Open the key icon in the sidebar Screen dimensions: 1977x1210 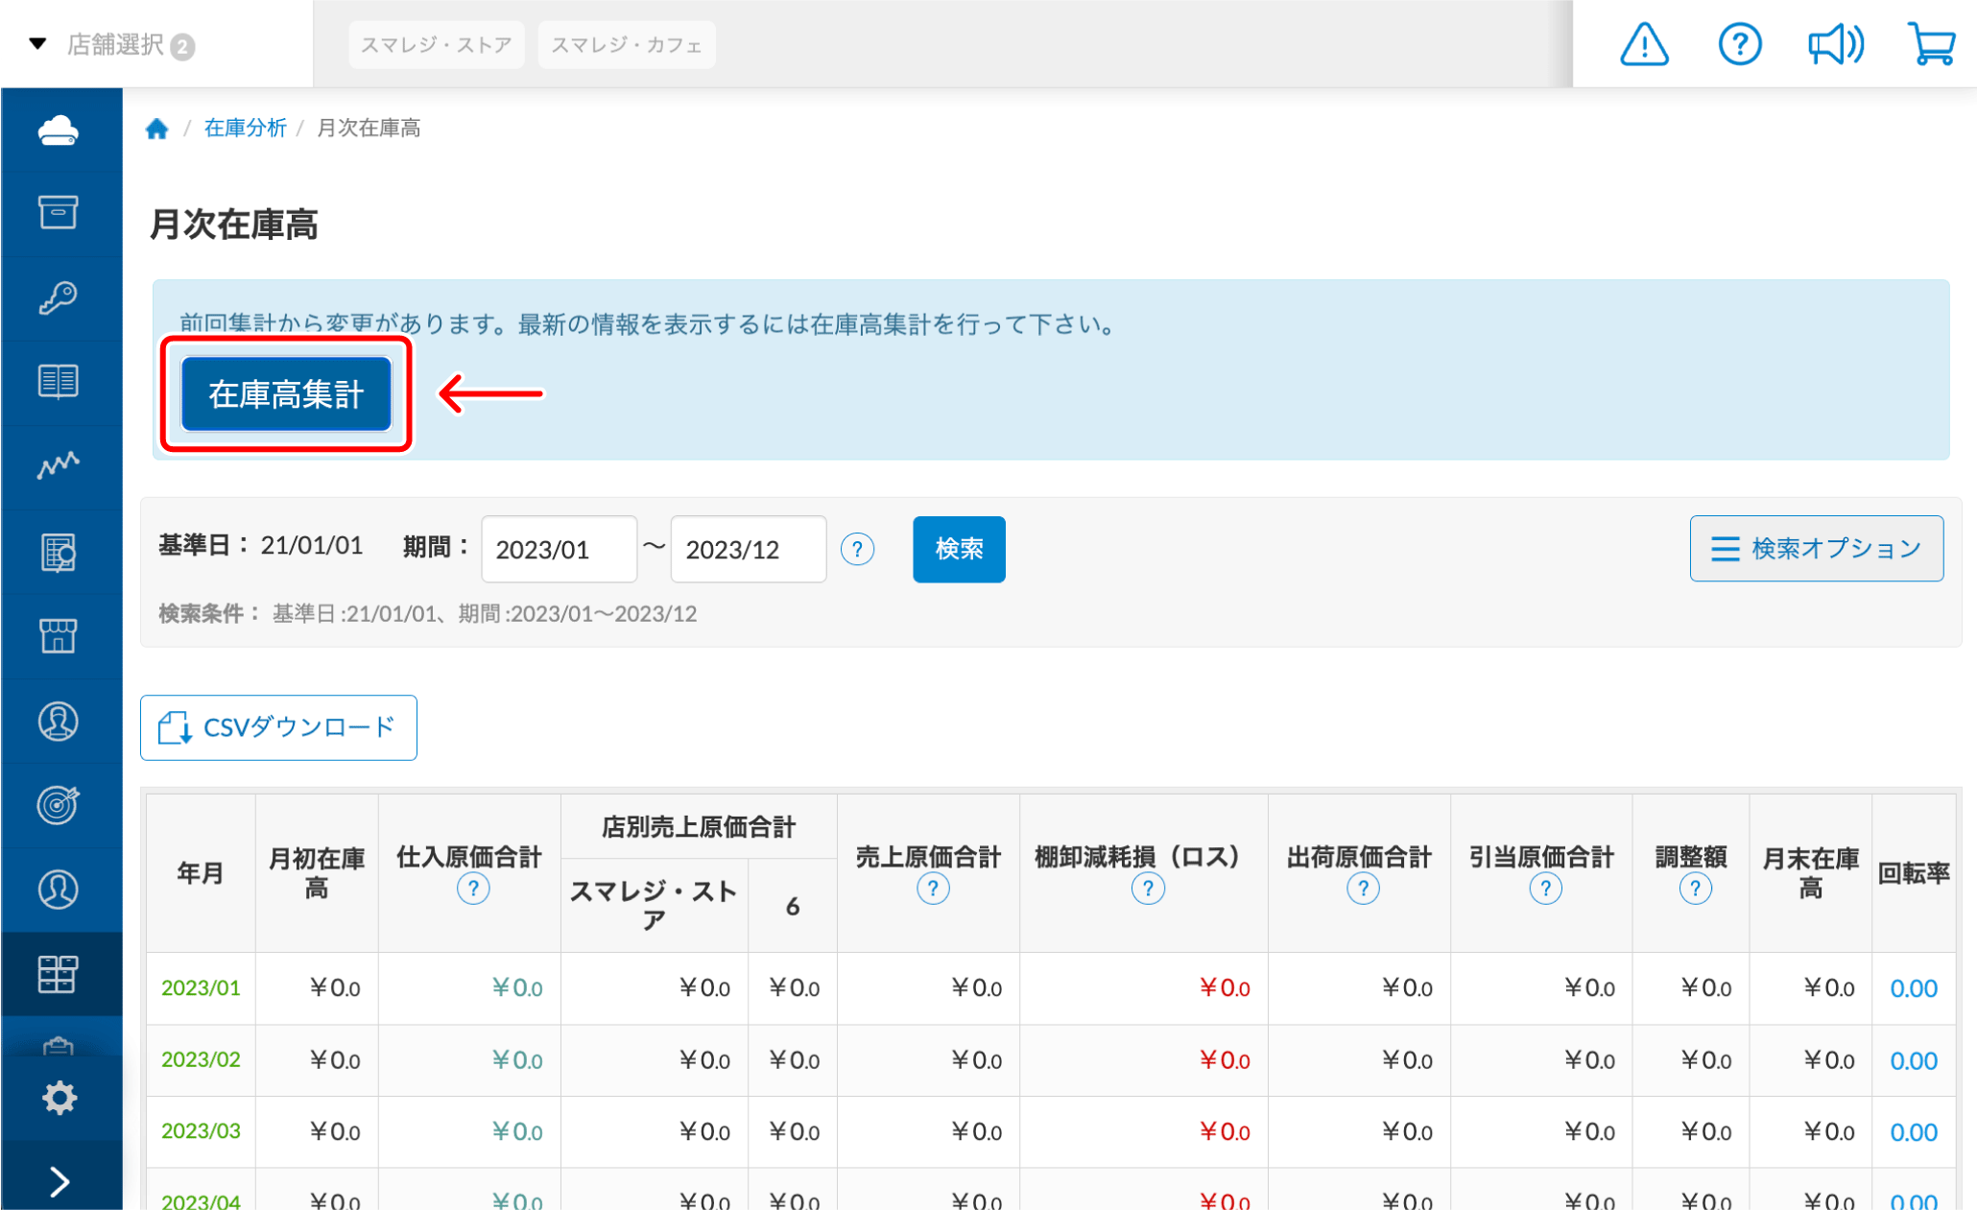[x=60, y=297]
